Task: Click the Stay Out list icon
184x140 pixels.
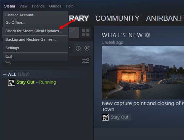Action: pyautogui.click(x=12, y=82)
